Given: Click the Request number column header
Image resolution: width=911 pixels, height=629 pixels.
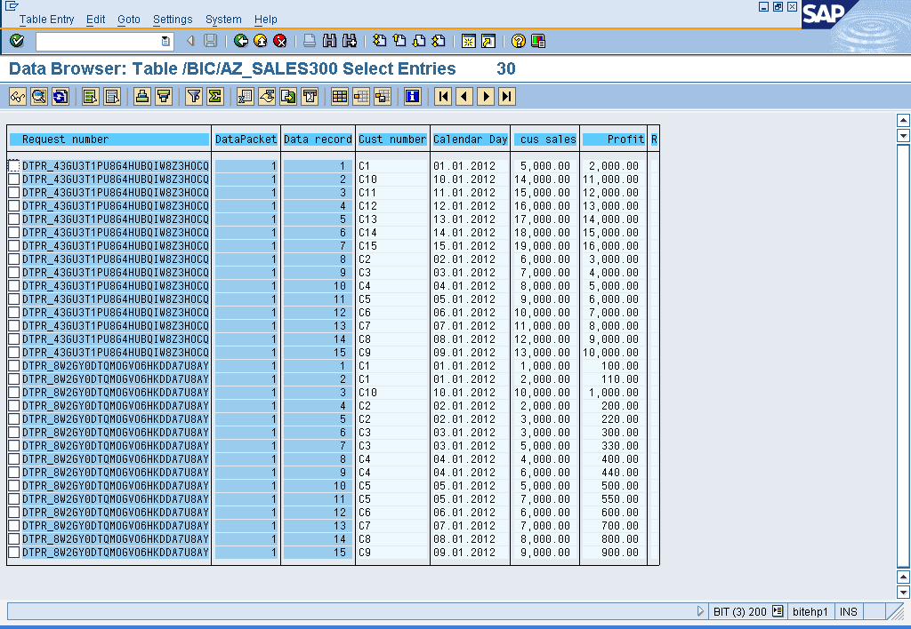Looking at the screenshot, I should click(109, 139).
